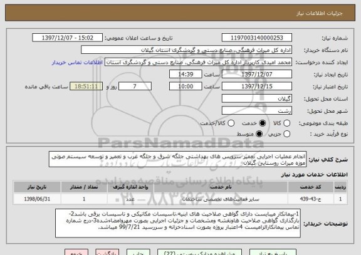Click validity time field 10:00
Viewport: 361px width, 255px height.
(x=186, y=86)
